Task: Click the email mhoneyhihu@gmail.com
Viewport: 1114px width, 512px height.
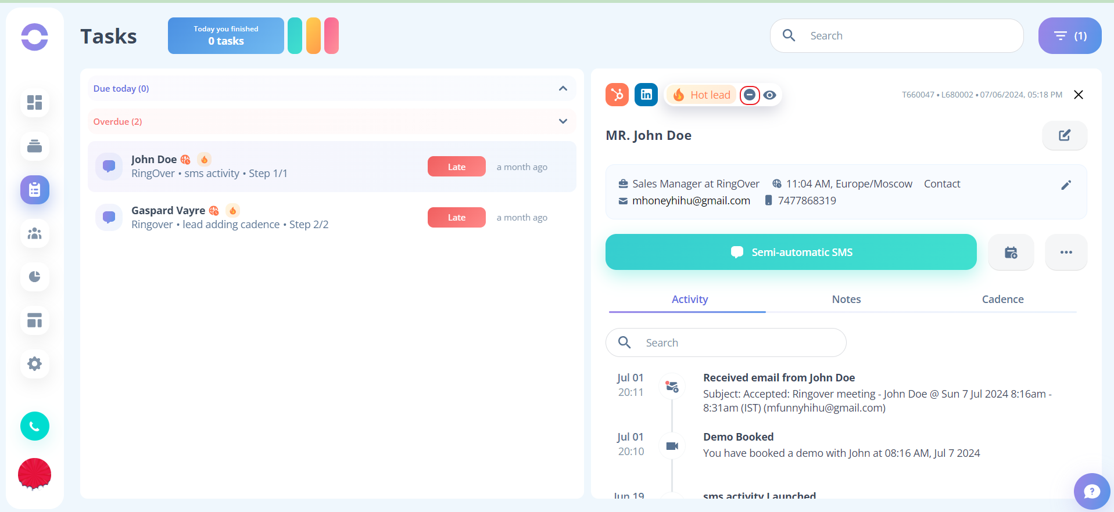Action: point(691,200)
